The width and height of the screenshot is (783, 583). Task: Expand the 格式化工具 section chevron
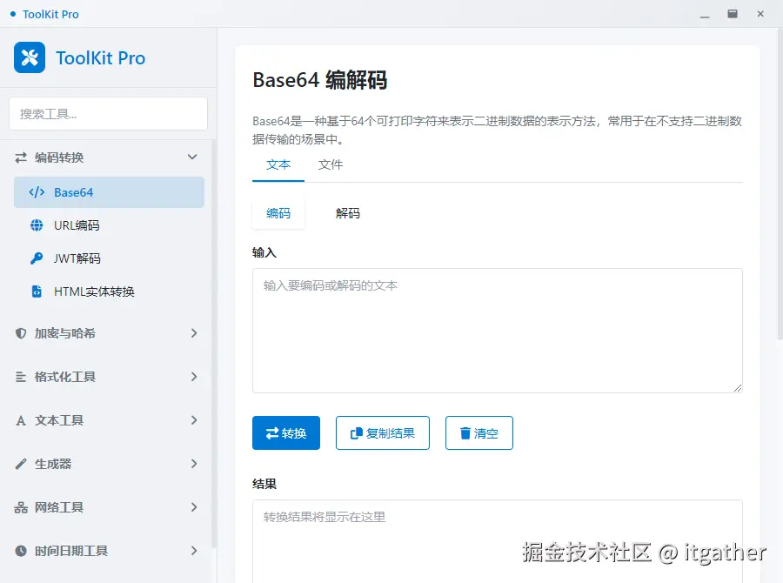[194, 377]
